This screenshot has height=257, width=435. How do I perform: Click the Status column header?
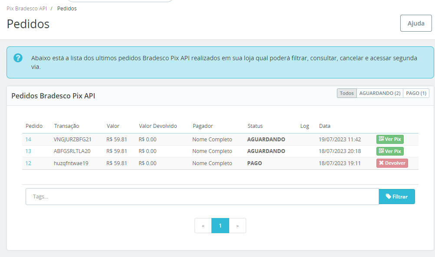[255, 126]
